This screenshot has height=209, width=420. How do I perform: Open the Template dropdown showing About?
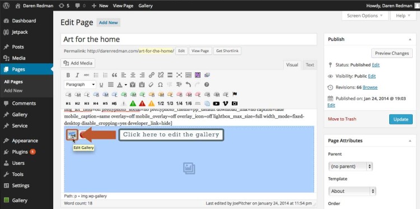(x=352, y=191)
